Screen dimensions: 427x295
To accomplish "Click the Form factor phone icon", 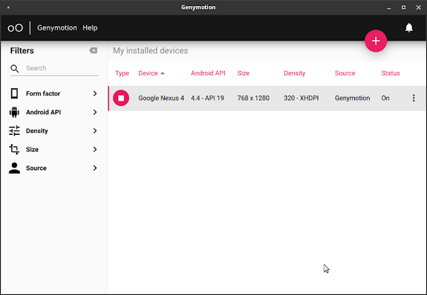I will click(x=14, y=93).
